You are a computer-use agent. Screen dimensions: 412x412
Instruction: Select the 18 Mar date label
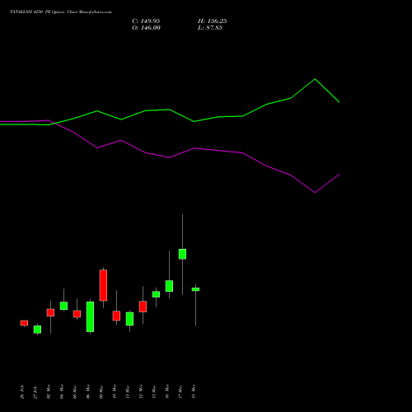[x=194, y=391]
